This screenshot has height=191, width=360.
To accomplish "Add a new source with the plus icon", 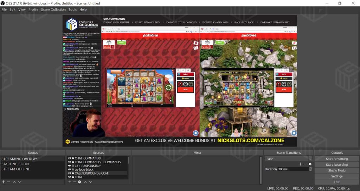I will click(70, 182).
